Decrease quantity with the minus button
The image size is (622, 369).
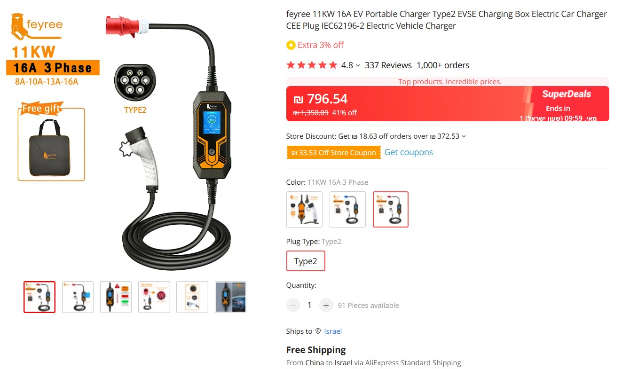[x=293, y=305]
